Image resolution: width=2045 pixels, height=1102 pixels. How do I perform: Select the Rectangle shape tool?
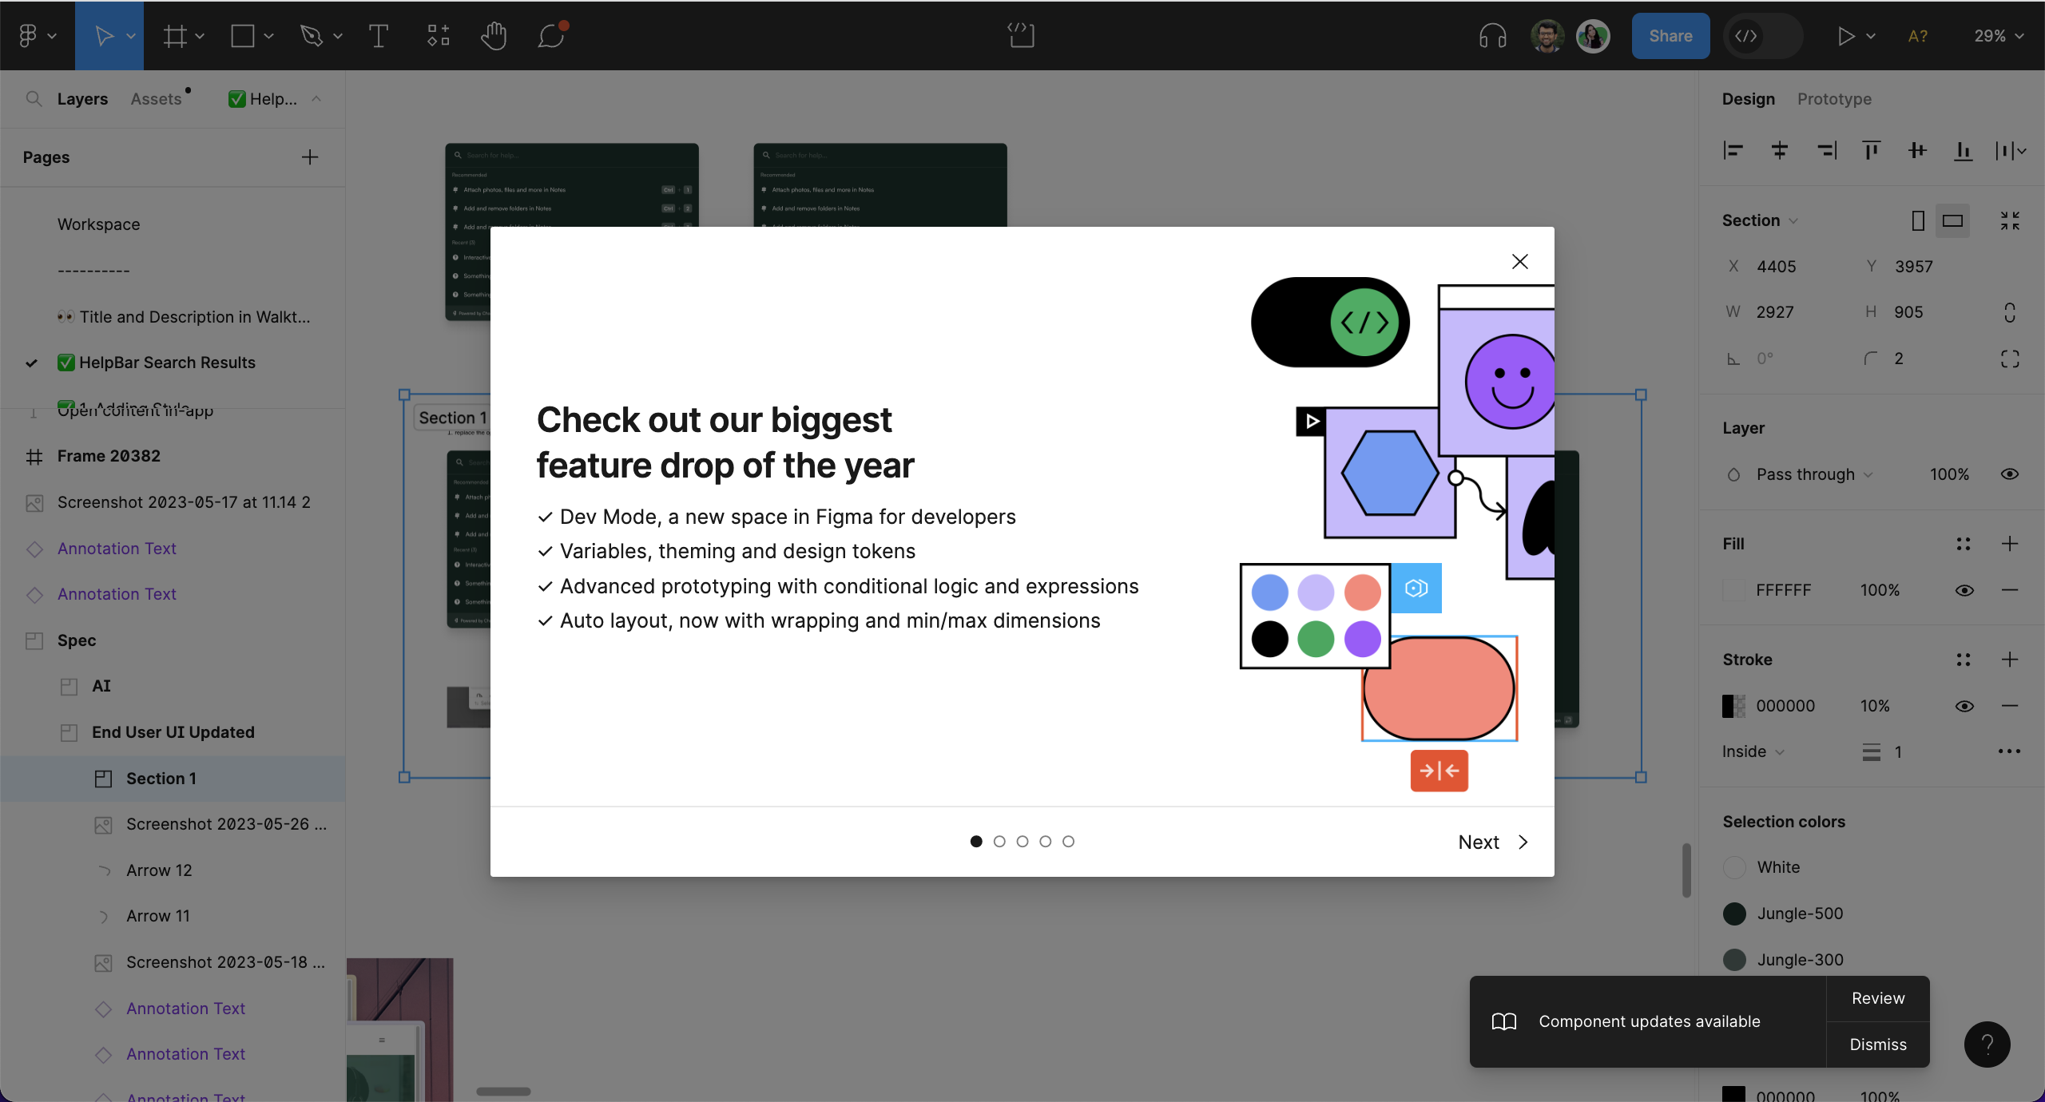[243, 36]
